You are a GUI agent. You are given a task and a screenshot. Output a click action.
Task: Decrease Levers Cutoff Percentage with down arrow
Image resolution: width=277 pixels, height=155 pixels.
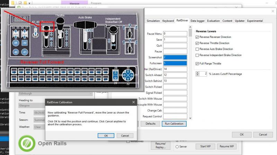(198, 75)
